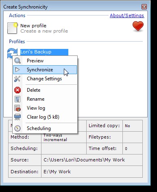Click the New profile label
The height and width of the screenshot is (192, 157).
33,26
